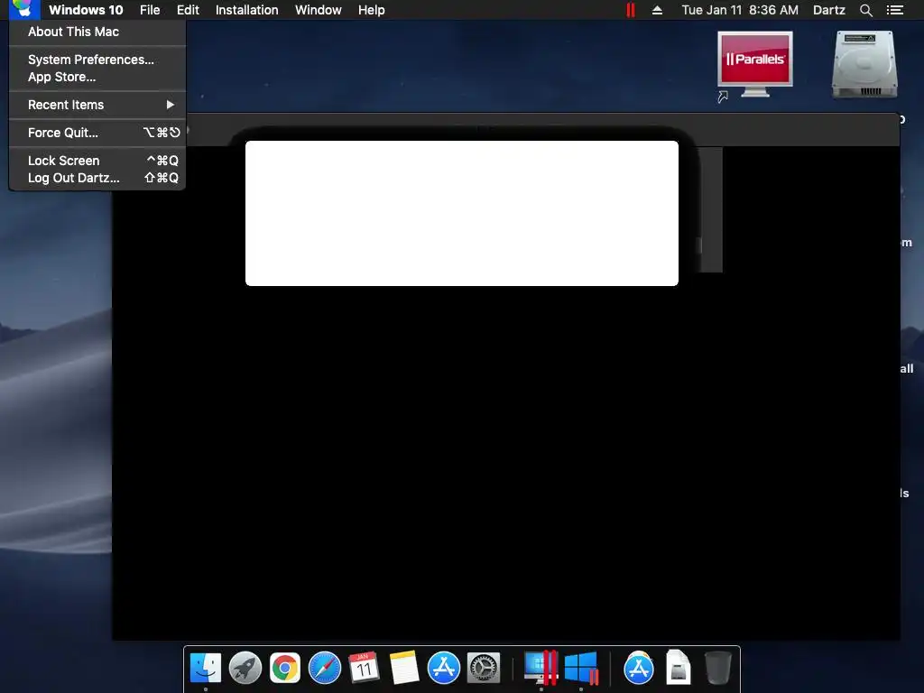The image size is (924, 693).
Task: Open the Installation menu
Action: [x=247, y=10]
